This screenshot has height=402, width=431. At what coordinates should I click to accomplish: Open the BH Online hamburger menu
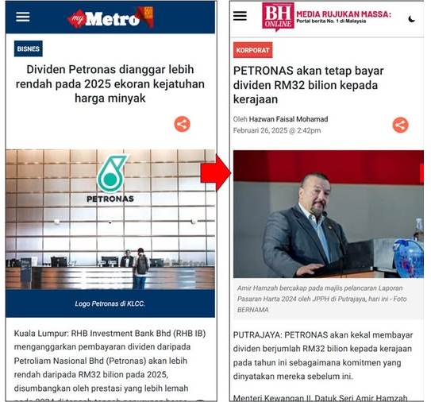[x=240, y=16]
